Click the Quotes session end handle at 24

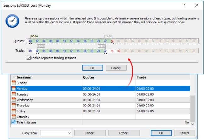(112, 43)
